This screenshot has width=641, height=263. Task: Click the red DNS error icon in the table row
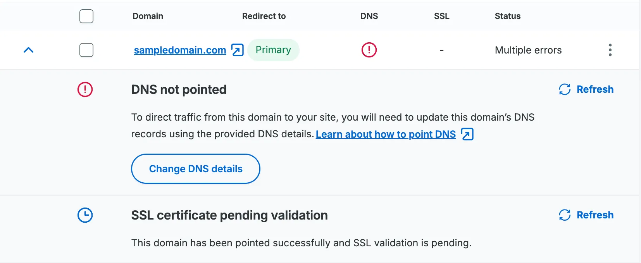(x=369, y=50)
